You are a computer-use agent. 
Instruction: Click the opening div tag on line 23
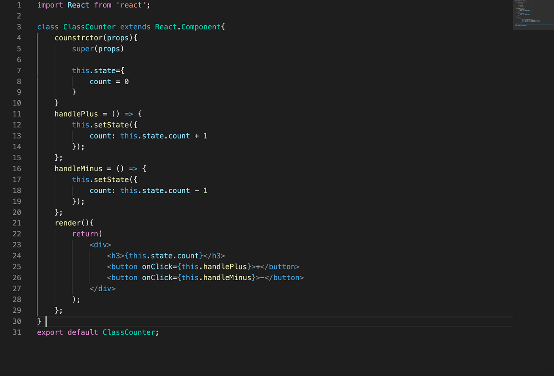[100, 245]
